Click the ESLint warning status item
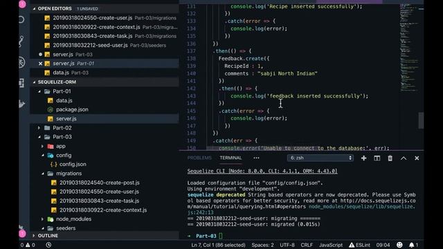443x249 pixels. [x=359, y=245]
